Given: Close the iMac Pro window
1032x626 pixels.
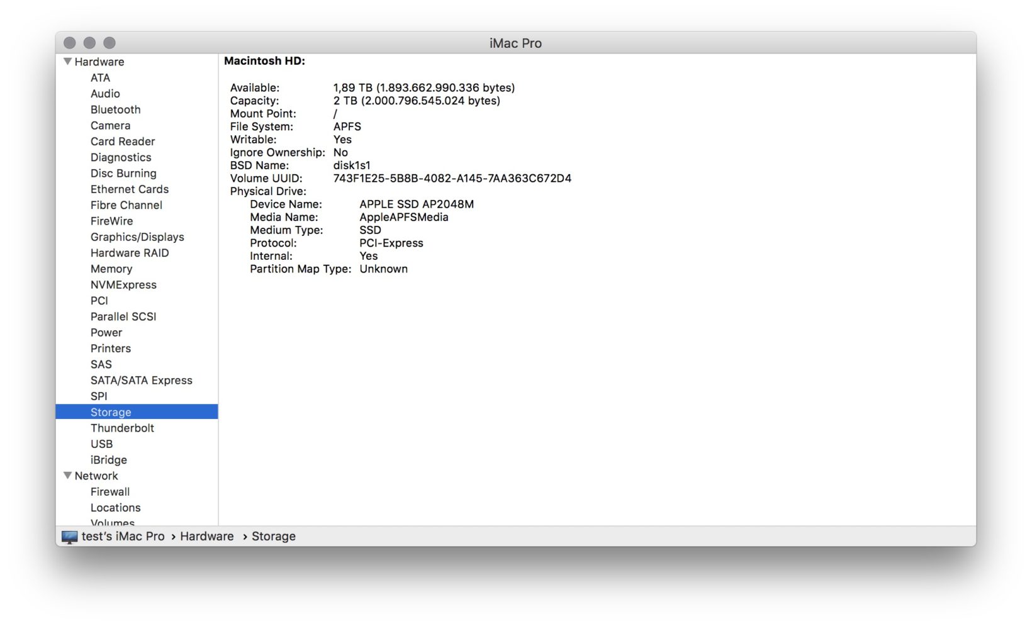Looking at the screenshot, I should tap(70, 43).
